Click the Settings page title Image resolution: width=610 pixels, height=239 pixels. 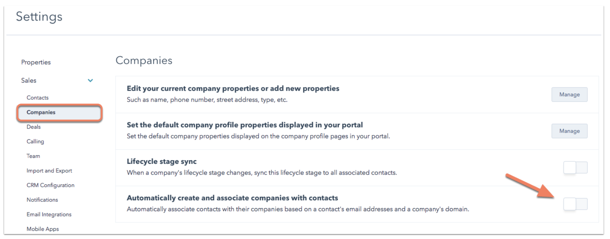point(39,17)
